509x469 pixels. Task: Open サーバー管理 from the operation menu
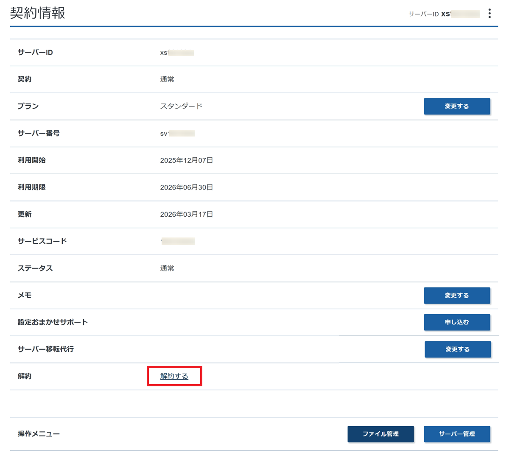click(x=457, y=434)
